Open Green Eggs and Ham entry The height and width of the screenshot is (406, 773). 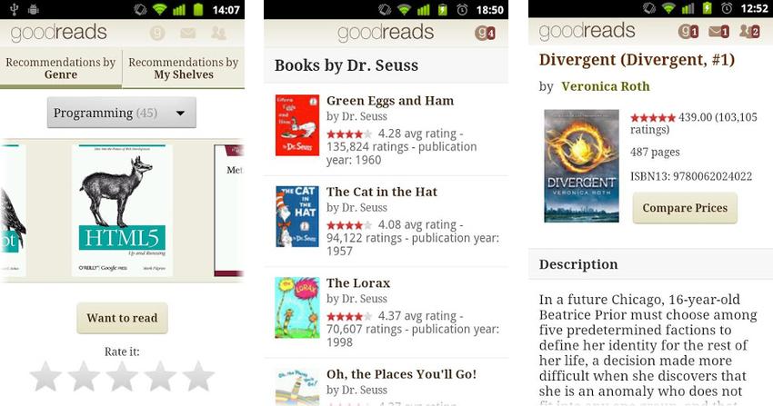[x=386, y=130]
